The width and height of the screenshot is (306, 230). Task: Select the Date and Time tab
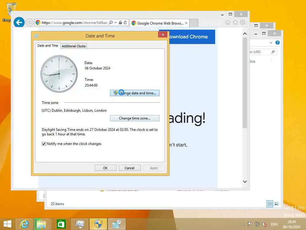pyautogui.click(x=48, y=46)
